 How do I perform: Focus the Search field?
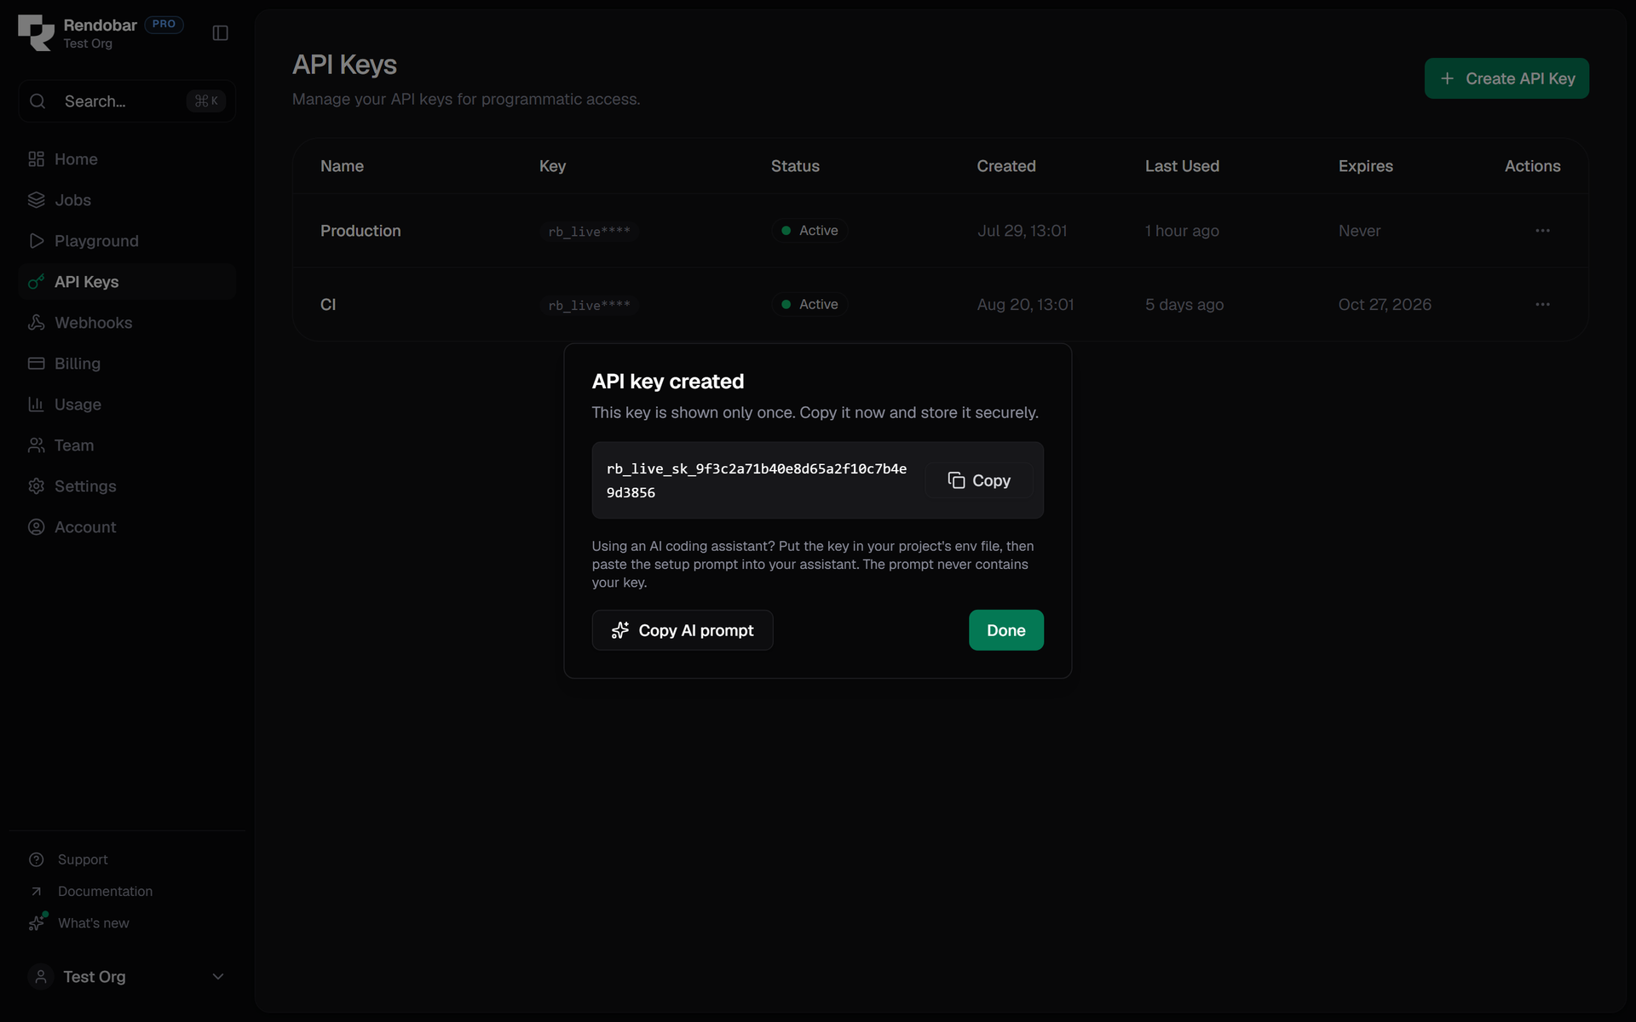pyautogui.click(x=127, y=101)
